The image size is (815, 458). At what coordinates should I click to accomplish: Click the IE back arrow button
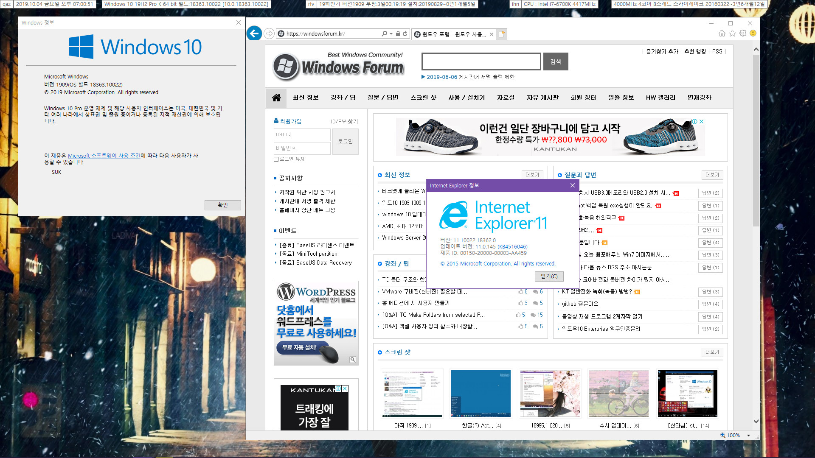point(254,33)
